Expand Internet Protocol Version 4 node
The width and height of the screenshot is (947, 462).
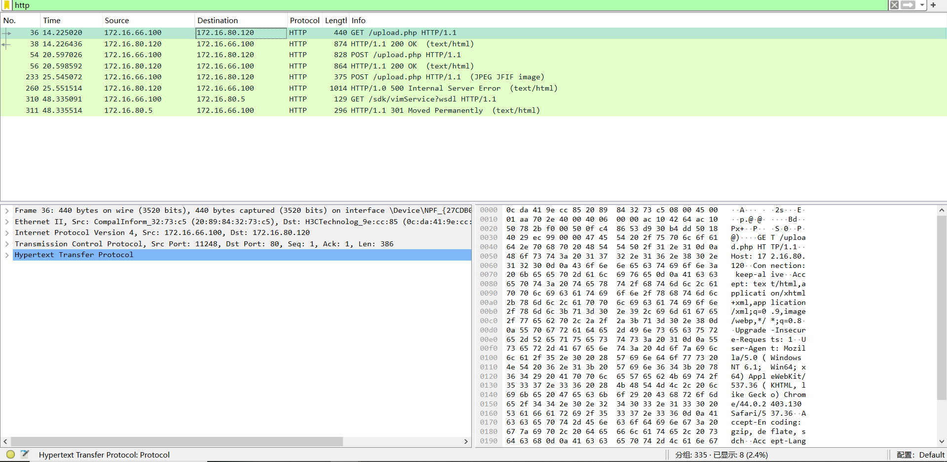tap(7, 232)
